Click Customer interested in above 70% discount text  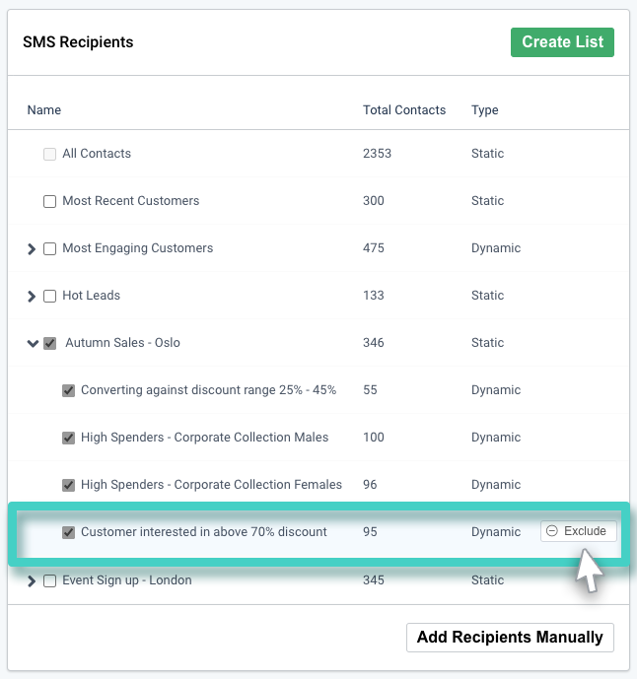pos(204,531)
